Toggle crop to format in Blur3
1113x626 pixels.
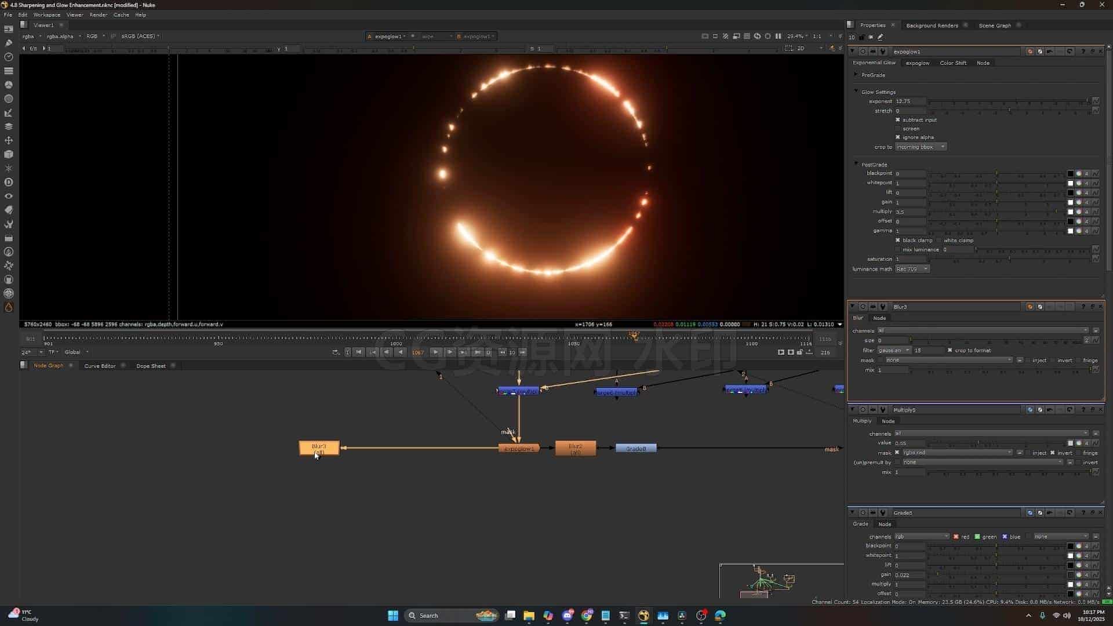(950, 350)
